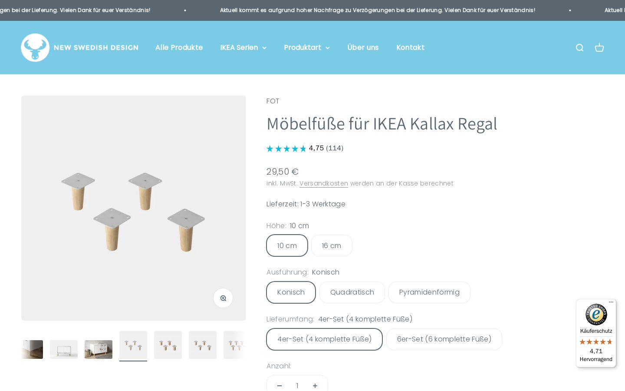Zoom the product image with magnifier button
The height and width of the screenshot is (391, 625).
[x=223, y=298]
